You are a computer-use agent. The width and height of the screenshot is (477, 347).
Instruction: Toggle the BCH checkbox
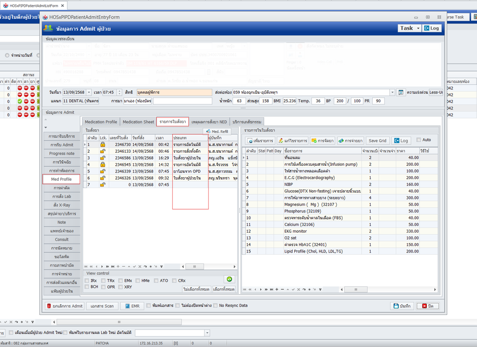(x=87, y=287)
